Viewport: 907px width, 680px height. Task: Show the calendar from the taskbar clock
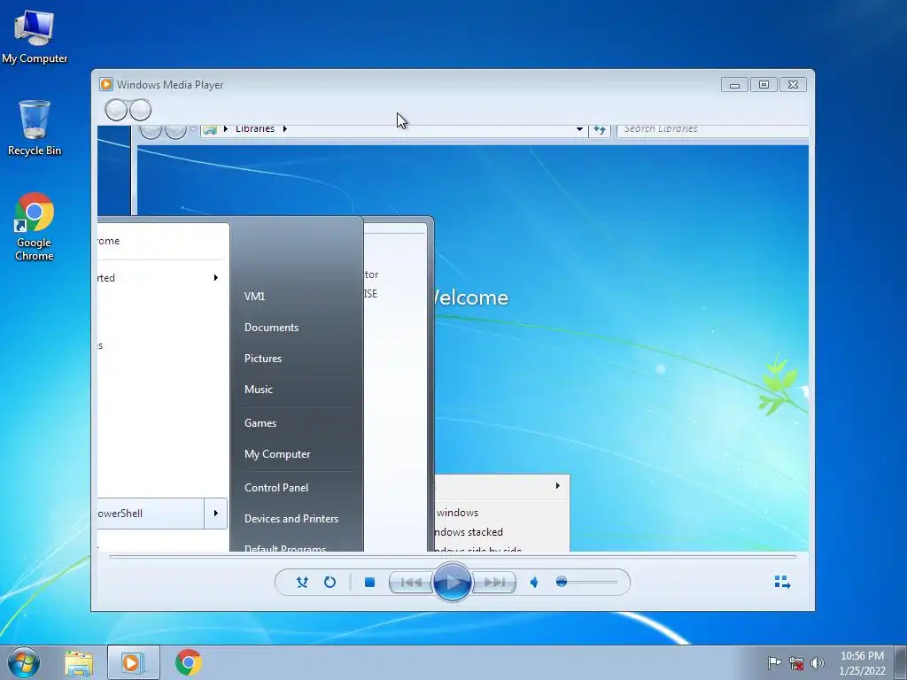(862, 663)
